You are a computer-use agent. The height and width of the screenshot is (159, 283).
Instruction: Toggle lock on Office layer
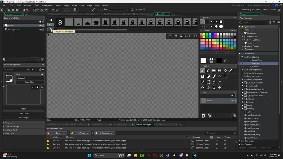tap(43, 25)
